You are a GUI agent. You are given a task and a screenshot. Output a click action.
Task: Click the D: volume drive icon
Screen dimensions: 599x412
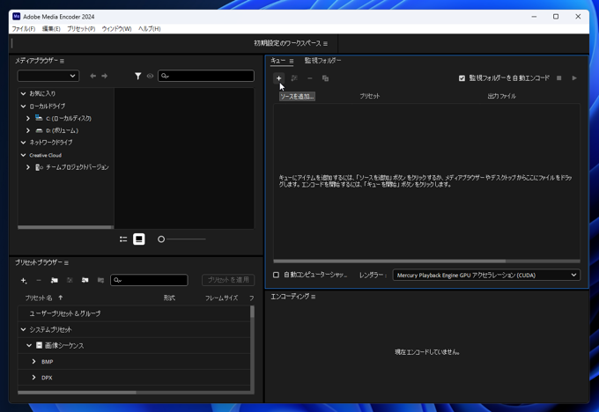[x=39, y=130]
